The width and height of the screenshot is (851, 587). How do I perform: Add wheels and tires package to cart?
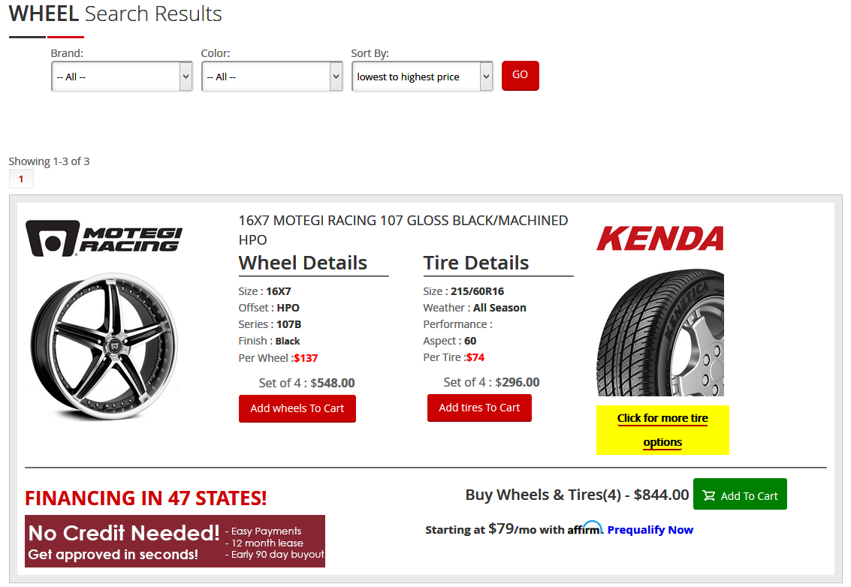pyautogui.click(x=740, y=494)
